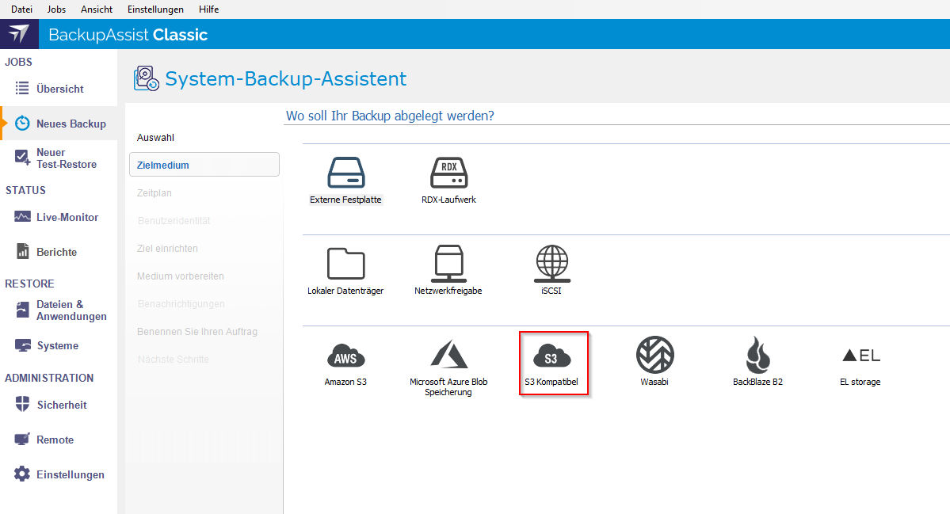Select Externe Festplatte as backup destination
950x514 pixels.
point(345,173)
